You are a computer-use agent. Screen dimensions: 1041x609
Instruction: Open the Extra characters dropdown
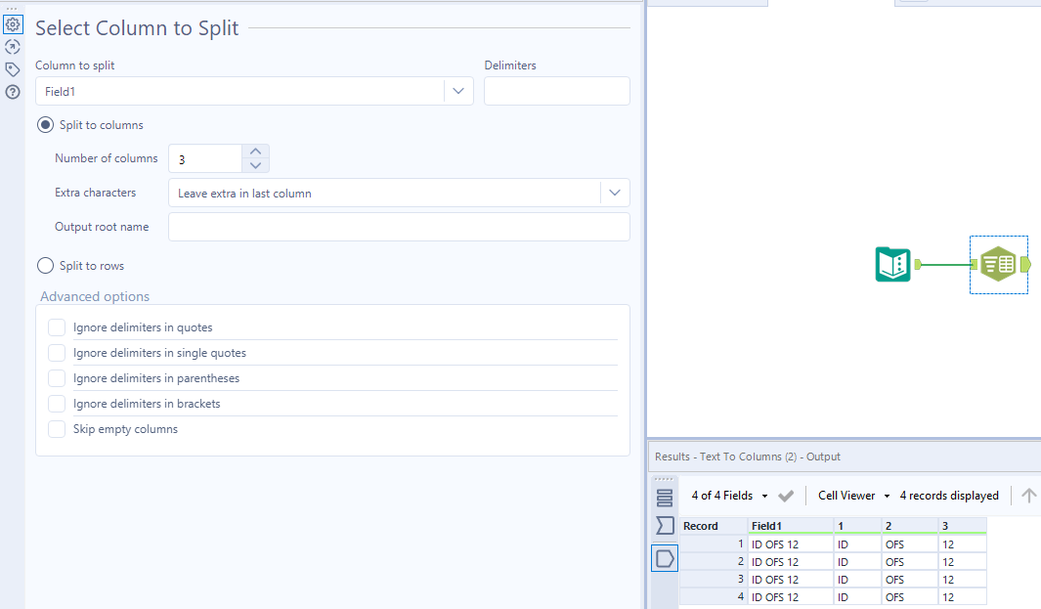615,192
